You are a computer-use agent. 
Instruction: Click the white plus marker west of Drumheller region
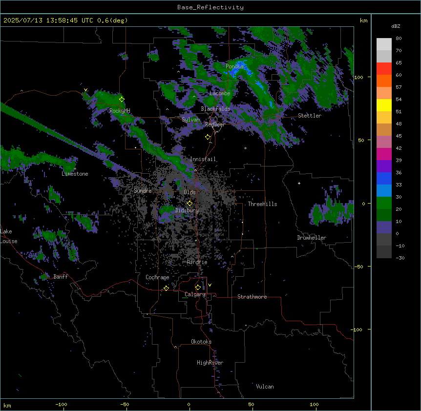coord(299,183)
